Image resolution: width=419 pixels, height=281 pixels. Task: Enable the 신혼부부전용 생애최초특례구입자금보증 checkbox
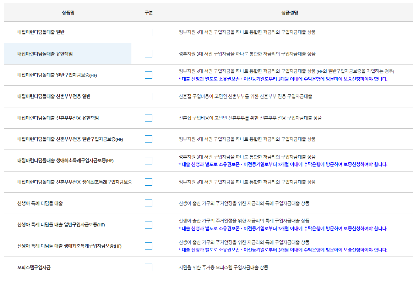(x=148, y=182)
